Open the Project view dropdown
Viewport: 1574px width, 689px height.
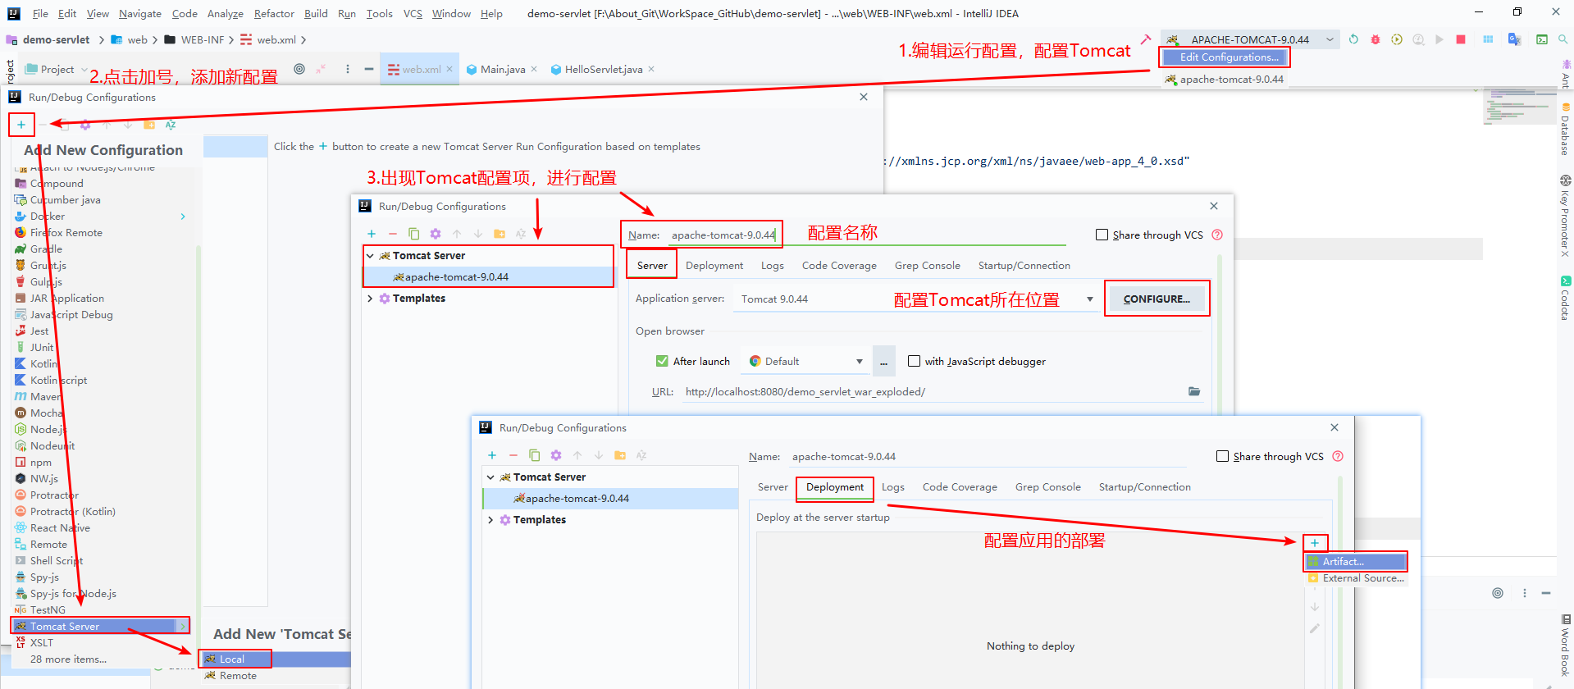pyautogui.click(x=56, y=70)
